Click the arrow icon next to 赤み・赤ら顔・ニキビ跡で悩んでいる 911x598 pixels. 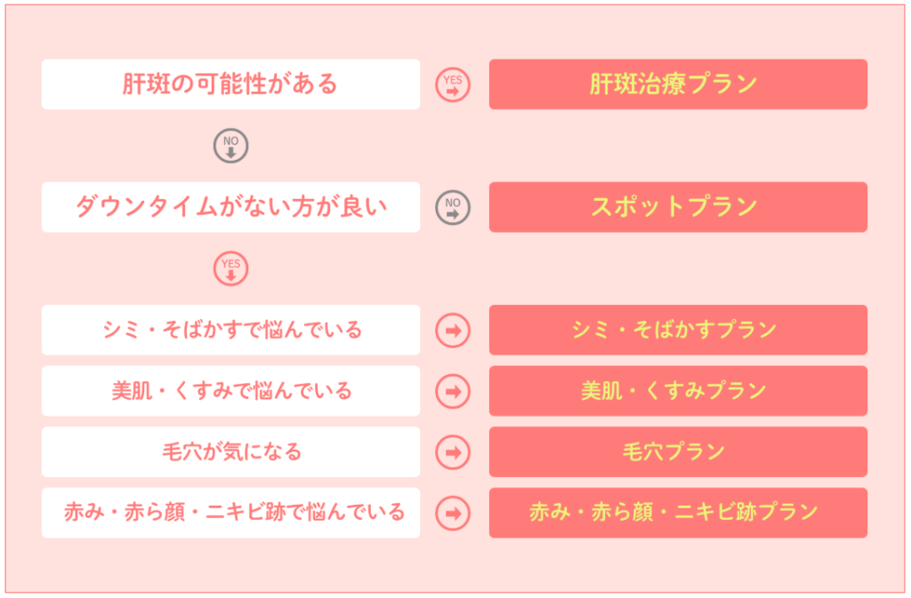(453, 514)
